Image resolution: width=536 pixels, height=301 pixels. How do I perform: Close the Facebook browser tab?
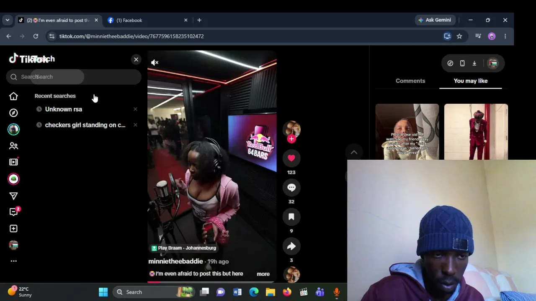click(x=186, y=20)
